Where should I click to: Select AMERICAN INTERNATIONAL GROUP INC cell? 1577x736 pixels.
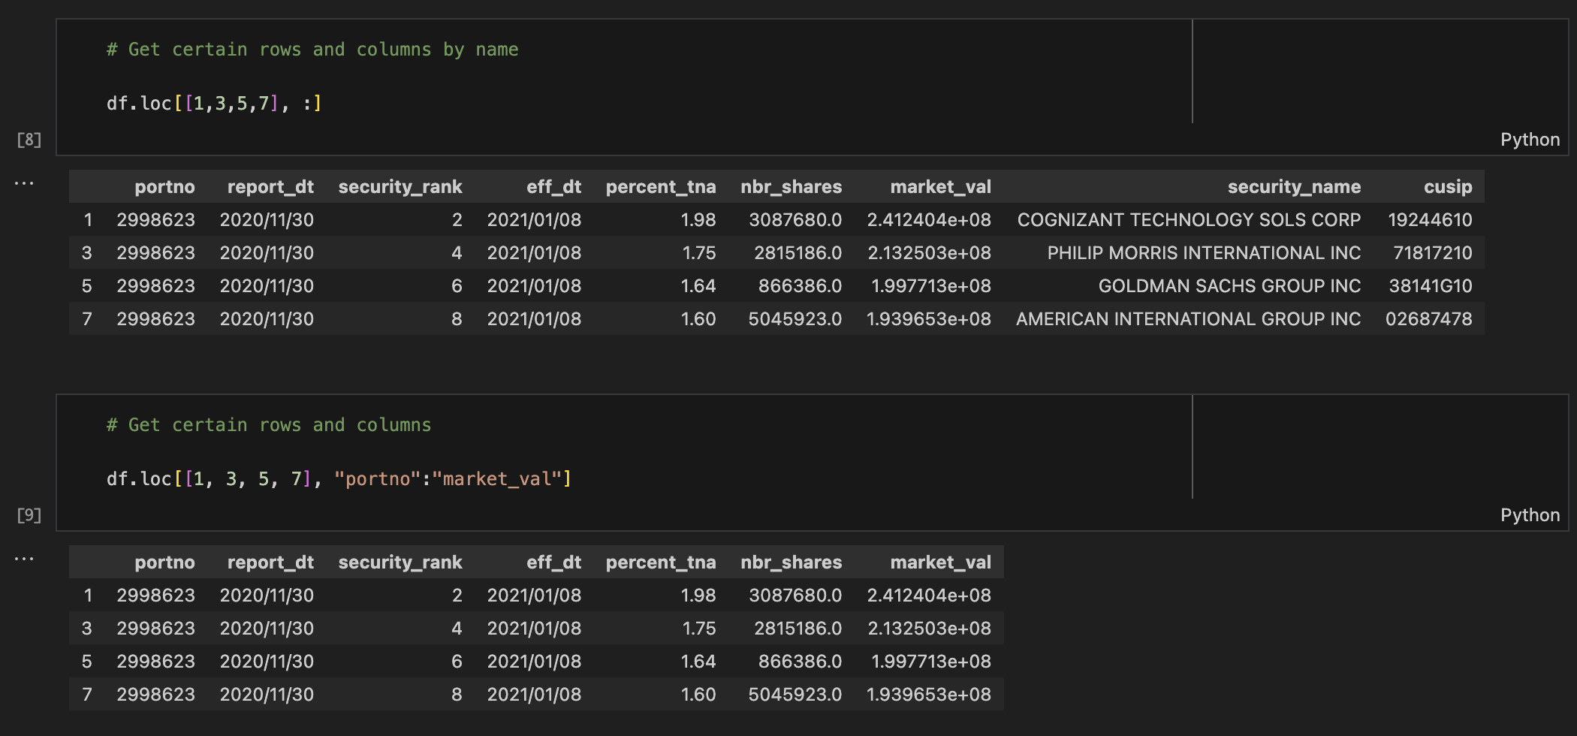click(x=1188, y=319)
